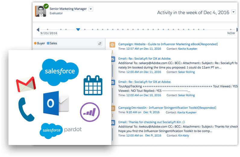This screenshot has height=157, width=240.
Task: Click the purple Marketo bar-chart icon
Action: [90, 112]
